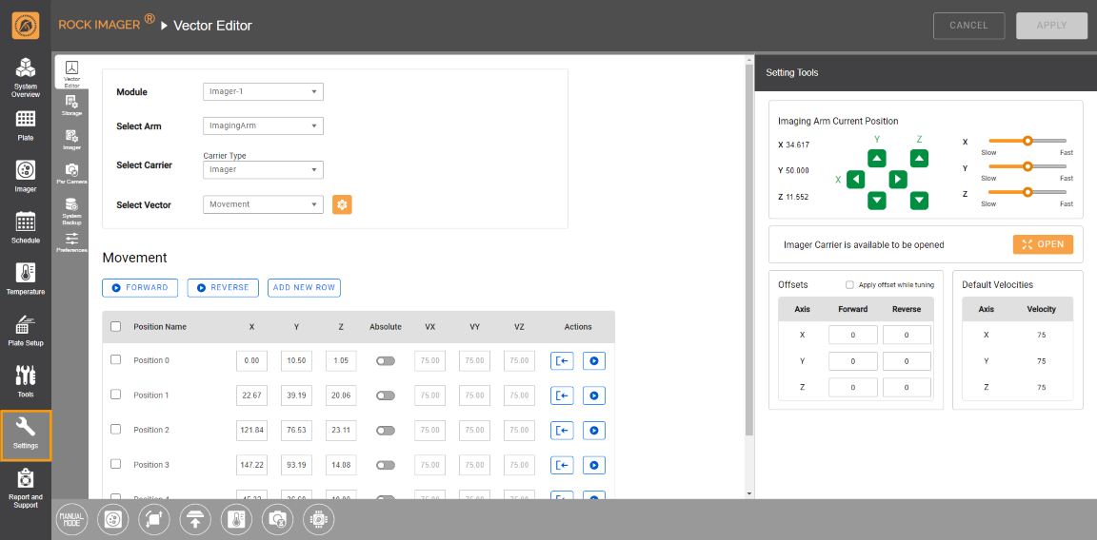
Task: Check the Position 3 row checkbox
Action: 116,464
